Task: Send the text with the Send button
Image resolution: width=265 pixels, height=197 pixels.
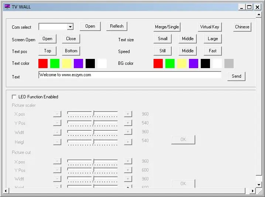Action: 236,76
